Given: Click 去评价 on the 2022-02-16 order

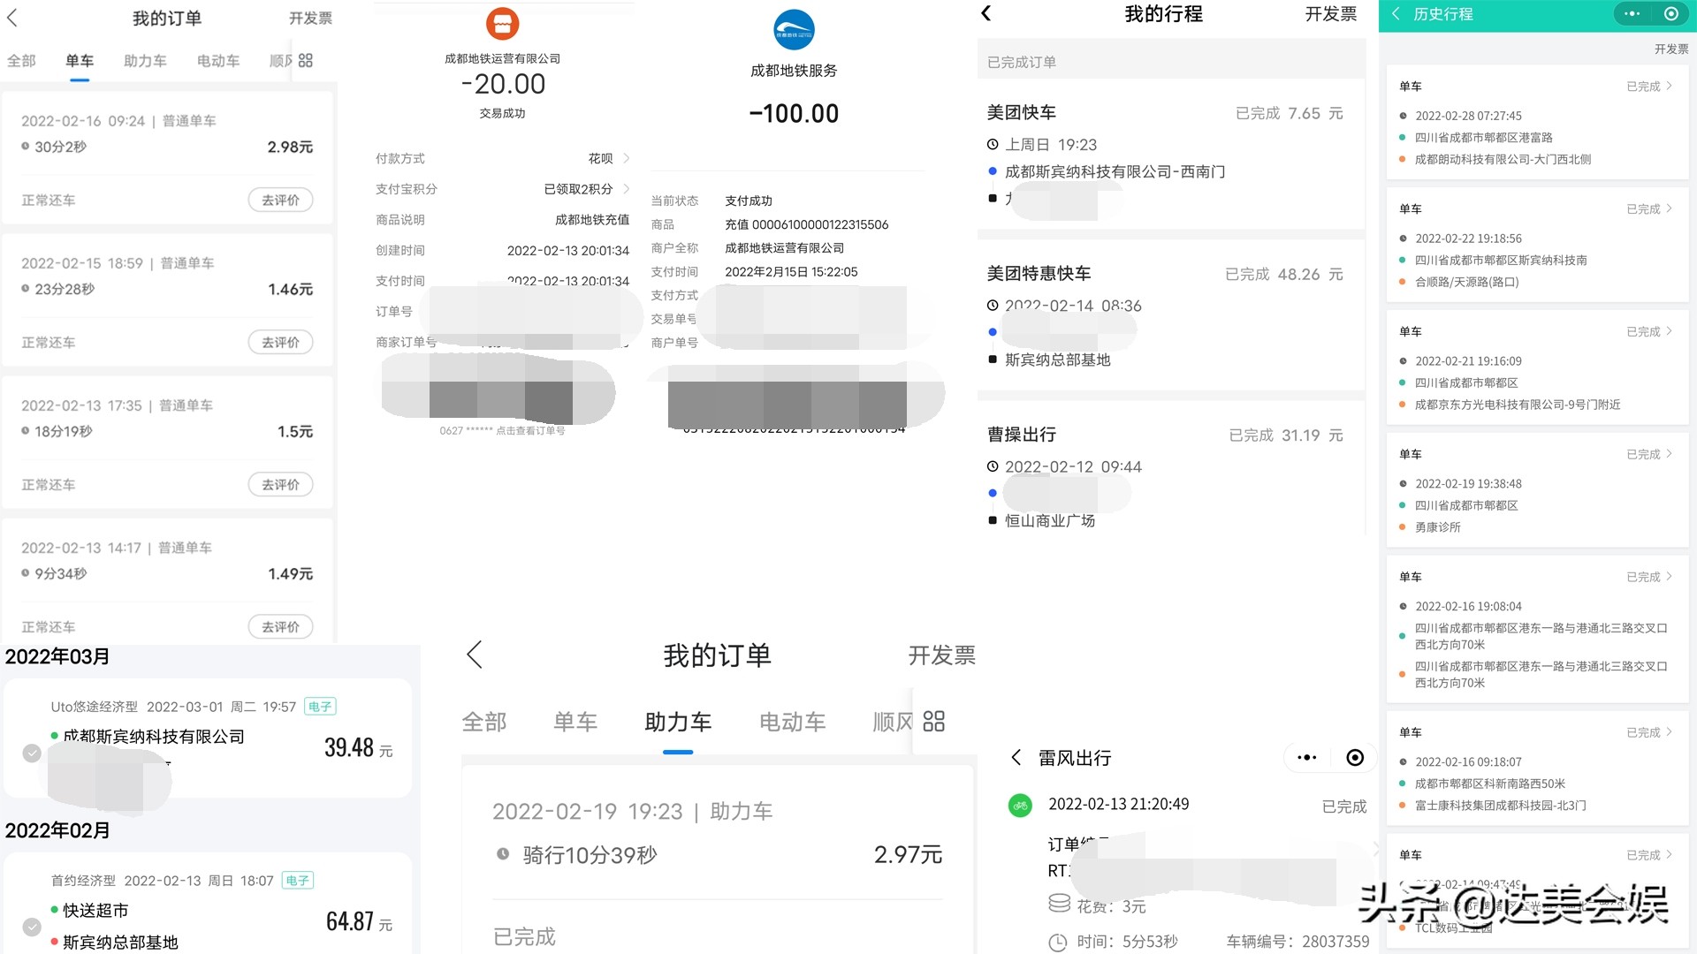Looking at the screenshot, I should tap(280, 200).
